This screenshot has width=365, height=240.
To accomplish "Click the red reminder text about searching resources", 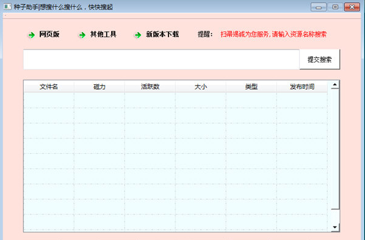I will pos(273,34).
